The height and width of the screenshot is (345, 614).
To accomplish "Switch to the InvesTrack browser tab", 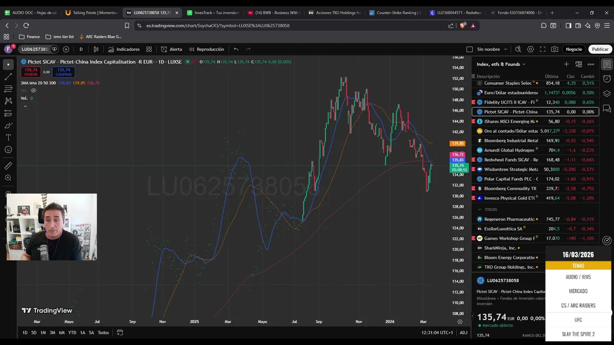I will coord(213,12).
